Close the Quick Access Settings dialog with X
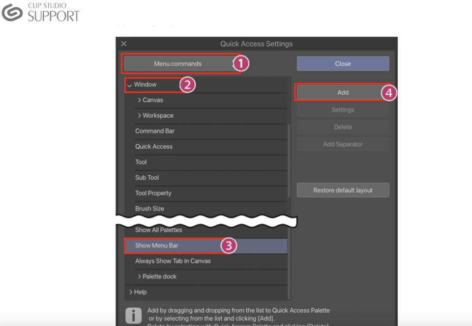The height and width of the screenshot is (326, 472). coord(124,44)
